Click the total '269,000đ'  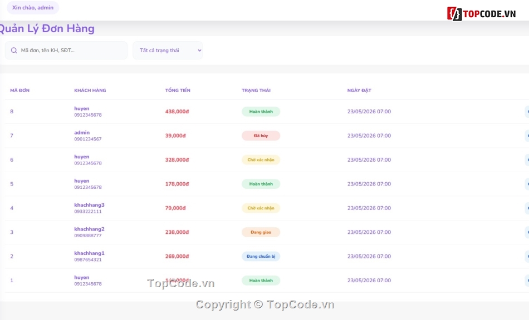(x=177, y=257)
